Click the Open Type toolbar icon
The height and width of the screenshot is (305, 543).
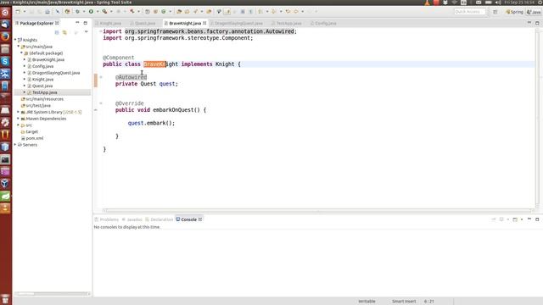[179, 11]
